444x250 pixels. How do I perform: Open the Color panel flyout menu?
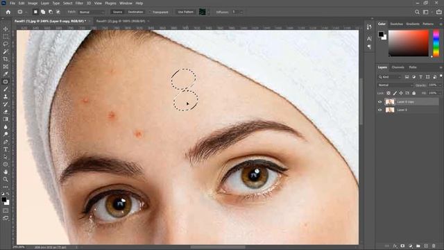[x=441, y=24]
